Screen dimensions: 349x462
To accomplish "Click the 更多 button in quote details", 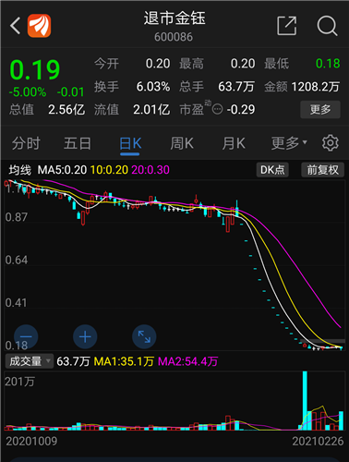I will coord(320,109).
